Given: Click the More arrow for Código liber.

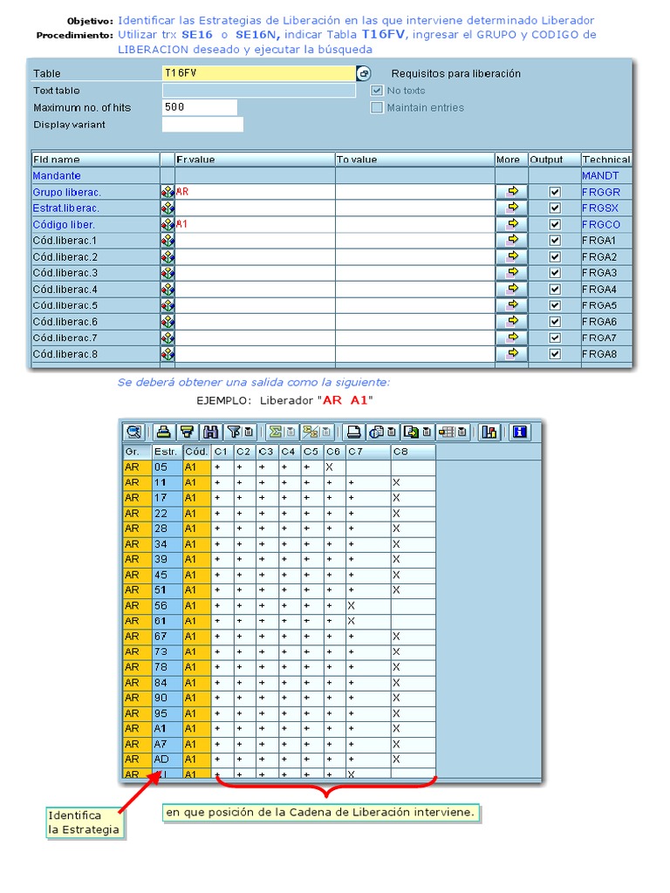Looking at the screenshot, I should 512,224.
